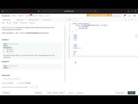
Task: Open the Discuss menu item
Action: point(41,16)
